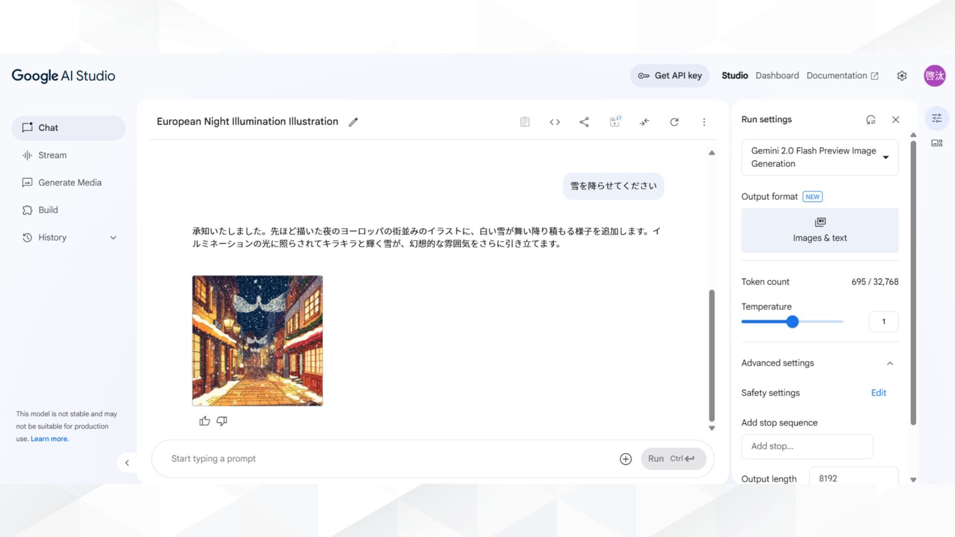The width and height of the screenshot is (955, 537).
Task: Share the prompt via the share icon
Action: [584, 122]
